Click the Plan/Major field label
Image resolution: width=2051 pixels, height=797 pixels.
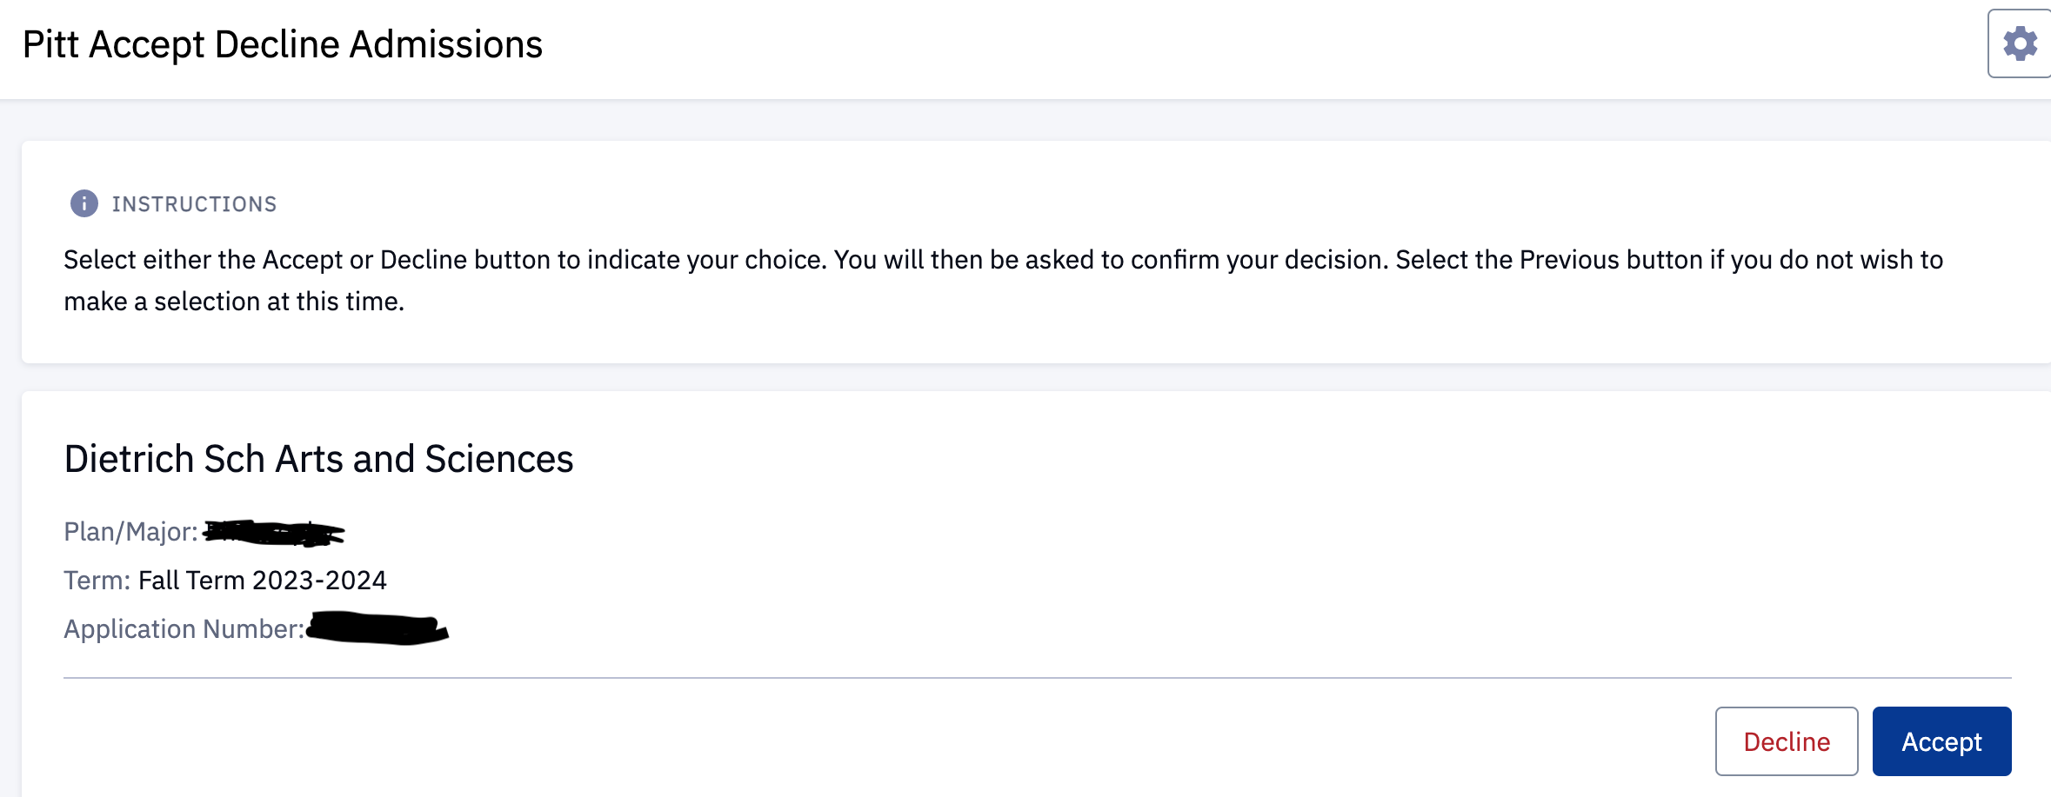130,532
